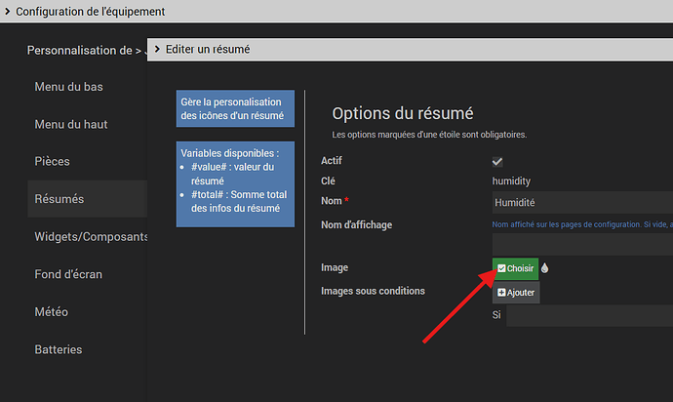Open the Menu du haut section

click(x=71, y=124)
